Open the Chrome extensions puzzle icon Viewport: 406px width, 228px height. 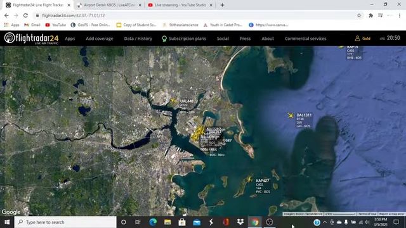point(370,15)
